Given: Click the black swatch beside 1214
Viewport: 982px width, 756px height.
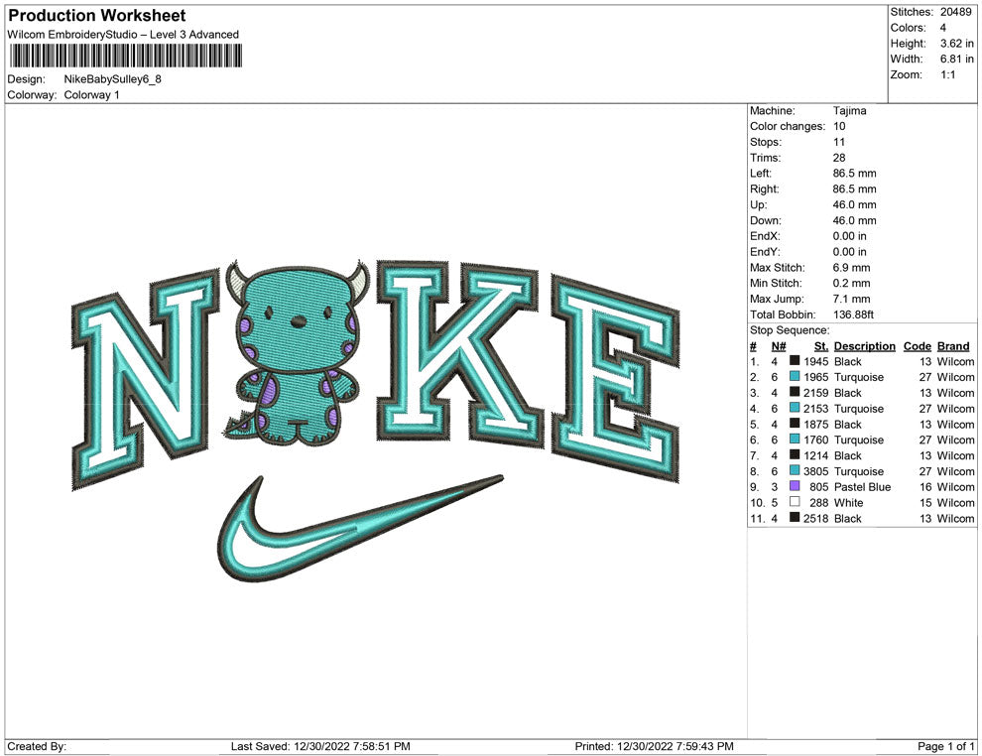Looking at the screenshot, I should 795,454.
